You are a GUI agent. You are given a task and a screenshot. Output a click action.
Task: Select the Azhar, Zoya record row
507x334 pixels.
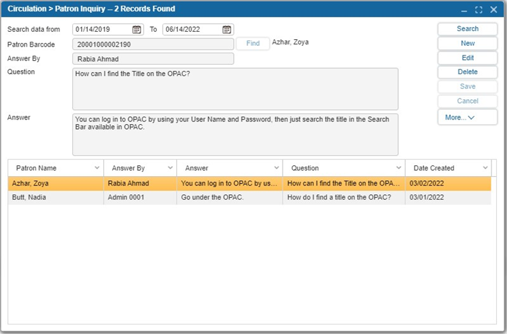[x=249, y=184]
